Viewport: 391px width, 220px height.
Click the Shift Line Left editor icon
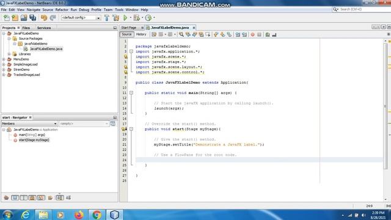(x=238, y=34)
